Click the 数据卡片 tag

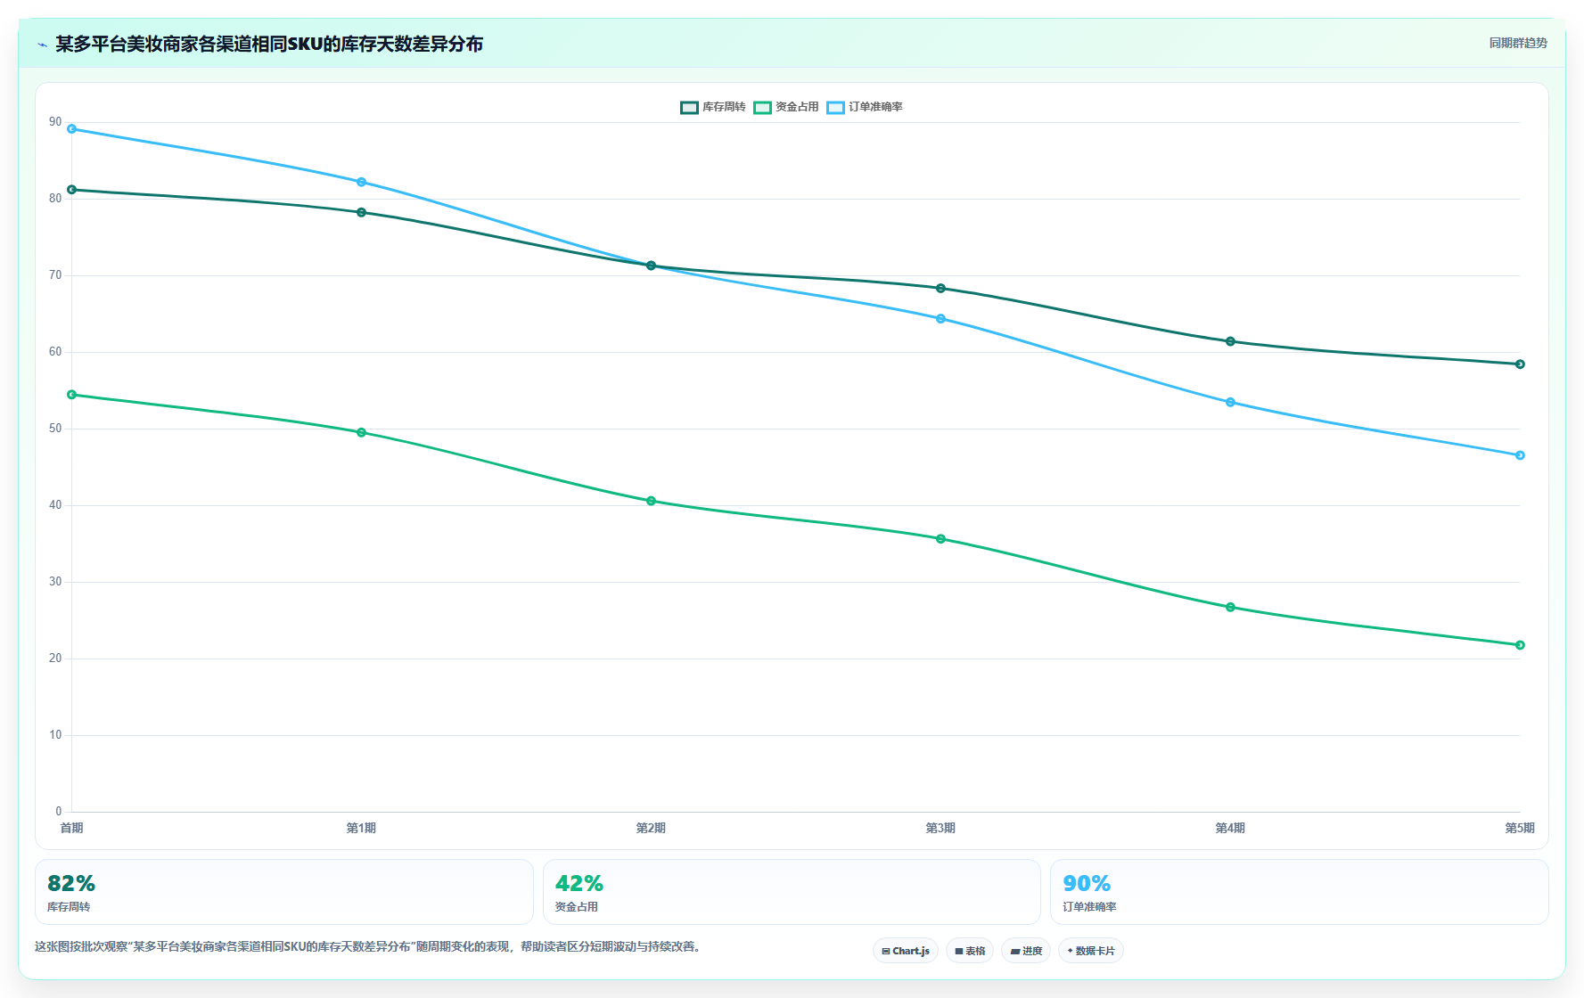(1091, 951)
